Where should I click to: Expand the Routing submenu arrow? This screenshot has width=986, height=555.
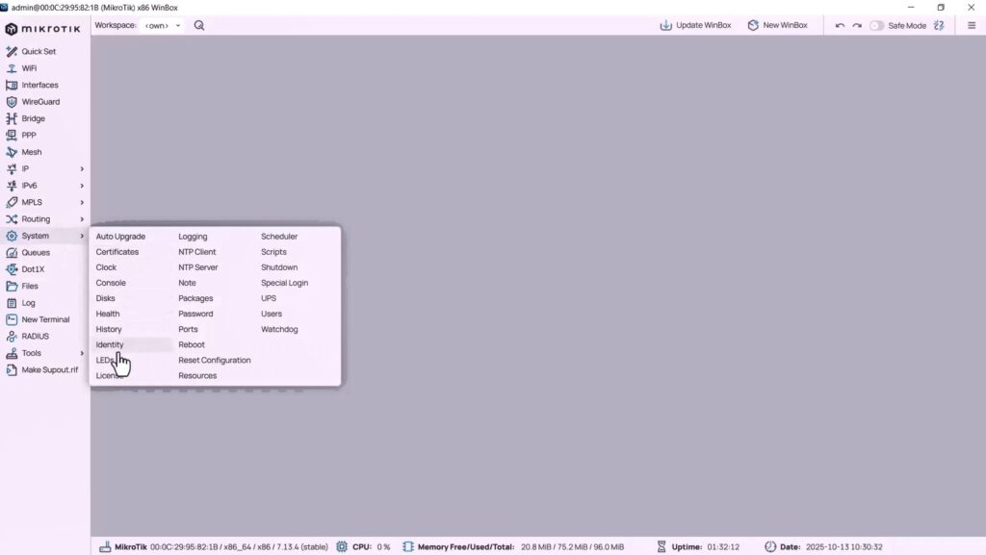coord(82,219)
